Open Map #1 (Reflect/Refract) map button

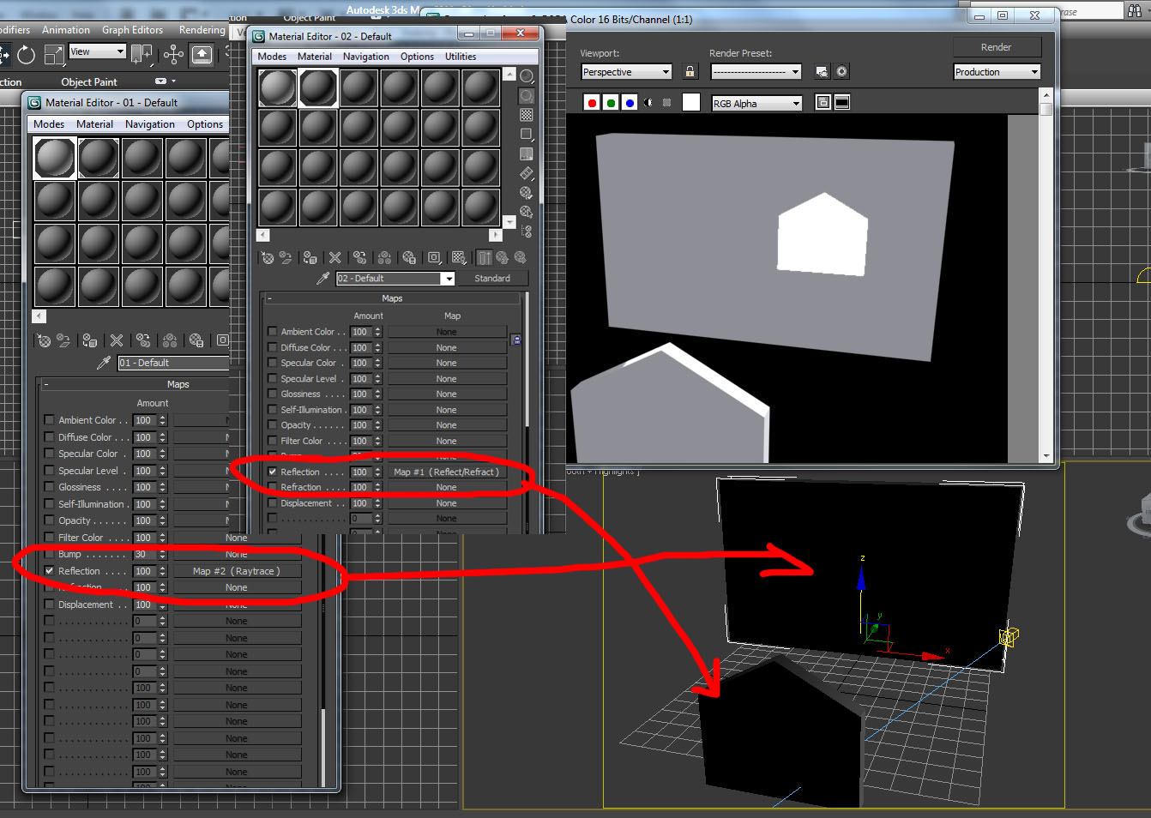(447, 472)
